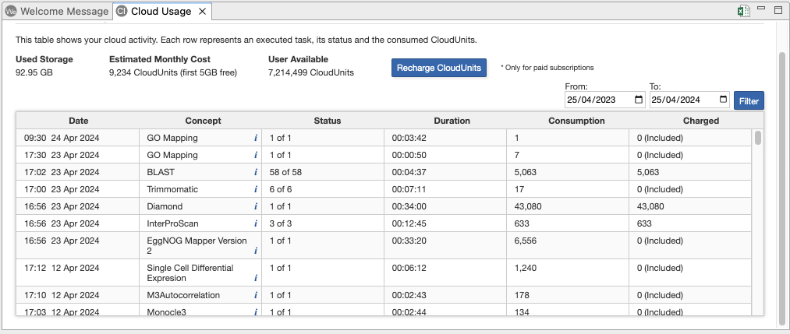Click InterProScan info icon
This screenshot has width=790, height=334.
tap(255, 223)
